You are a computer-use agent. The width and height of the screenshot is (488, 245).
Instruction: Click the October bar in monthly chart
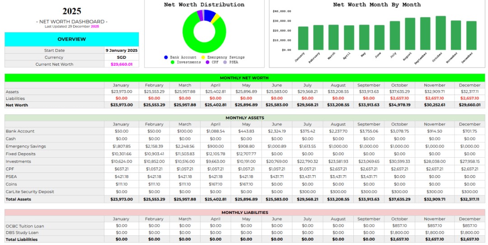click(x=441, y=33)
